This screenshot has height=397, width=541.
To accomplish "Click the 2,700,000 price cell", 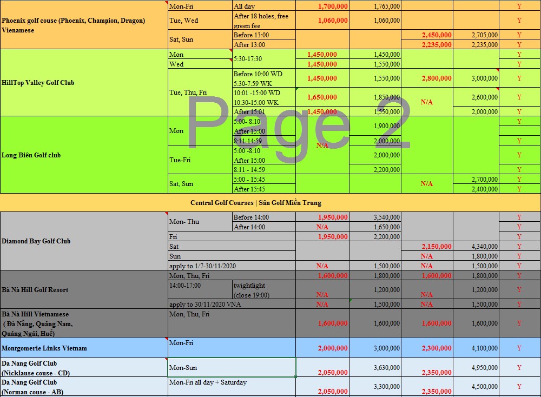I will 476,179.
